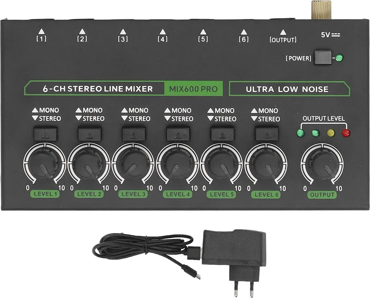Click the MONO label above channel 1
The image size is (370, 298).
[49, 110]
